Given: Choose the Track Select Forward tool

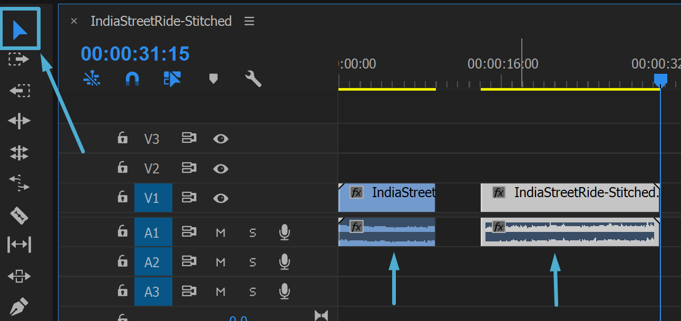Looking at the screenshot, I should pos(19,59).
